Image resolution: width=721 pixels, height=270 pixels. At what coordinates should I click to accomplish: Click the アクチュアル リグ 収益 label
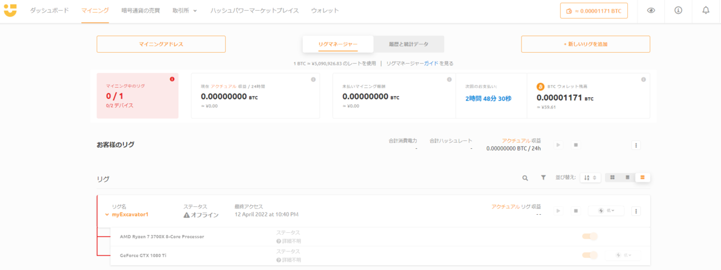coord(516,206)
